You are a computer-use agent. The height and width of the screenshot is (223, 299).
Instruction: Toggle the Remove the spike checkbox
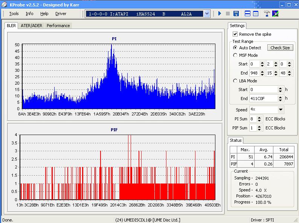click(x=235, y=34)
